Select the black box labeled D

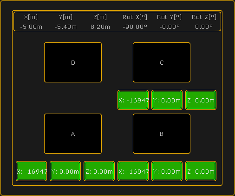73,62
